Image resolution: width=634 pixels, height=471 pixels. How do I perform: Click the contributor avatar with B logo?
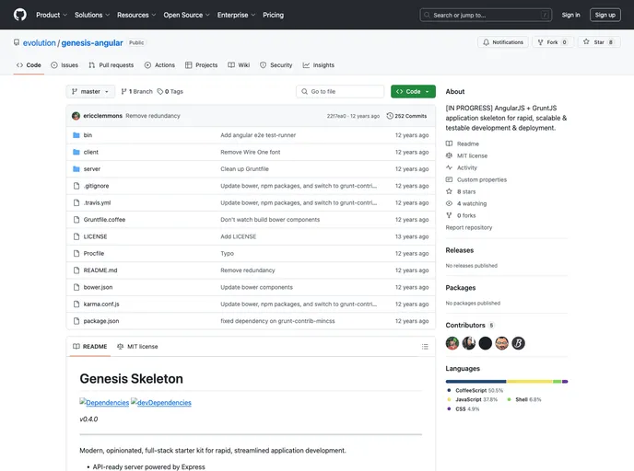click(x=519, y=343)
